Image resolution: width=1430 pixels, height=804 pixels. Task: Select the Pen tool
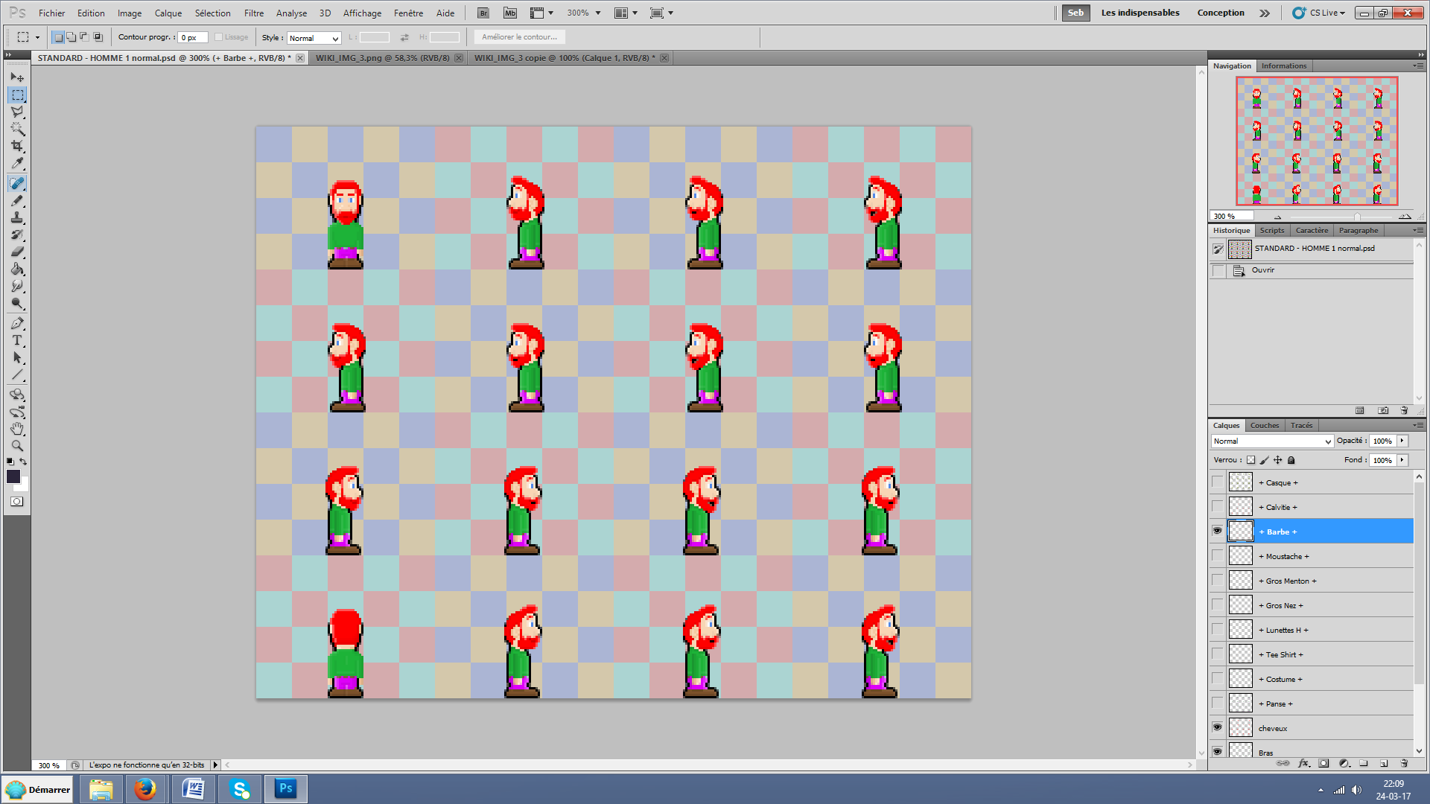click(x=17, y=323)
